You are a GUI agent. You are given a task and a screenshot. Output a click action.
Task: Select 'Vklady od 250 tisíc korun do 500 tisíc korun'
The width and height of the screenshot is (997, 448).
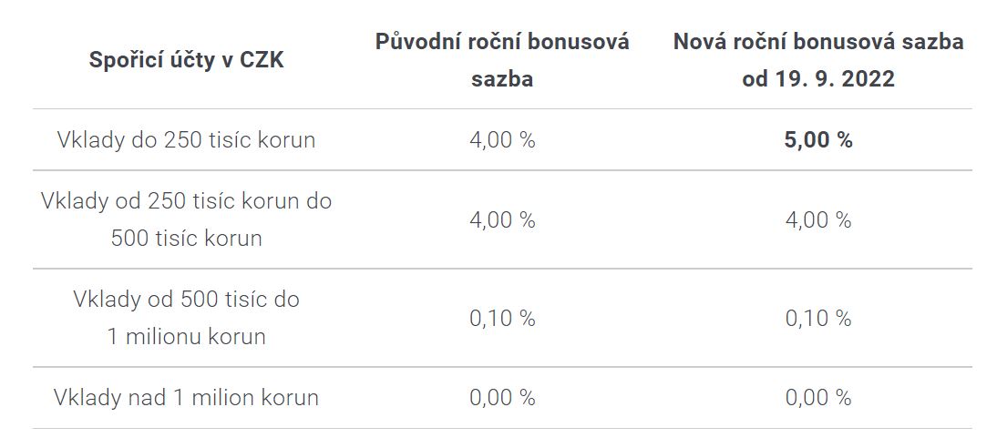tap(186, 219)
